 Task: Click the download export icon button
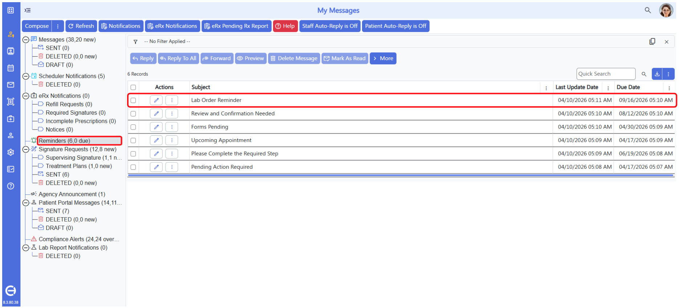pyautogui.click(x=657, y=74)
